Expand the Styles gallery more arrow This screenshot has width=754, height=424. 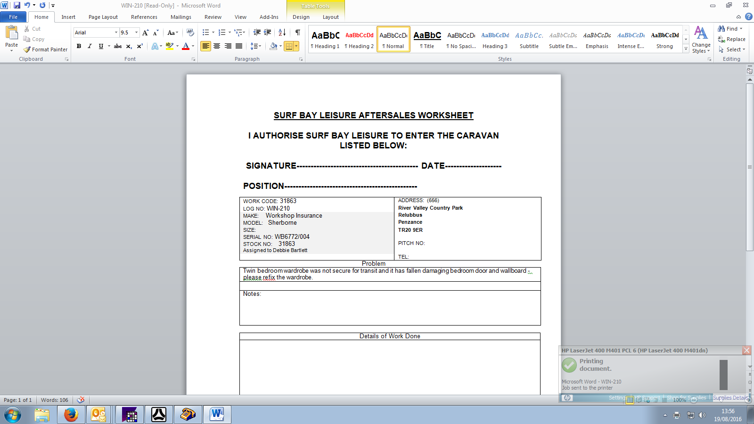point(686,49)
